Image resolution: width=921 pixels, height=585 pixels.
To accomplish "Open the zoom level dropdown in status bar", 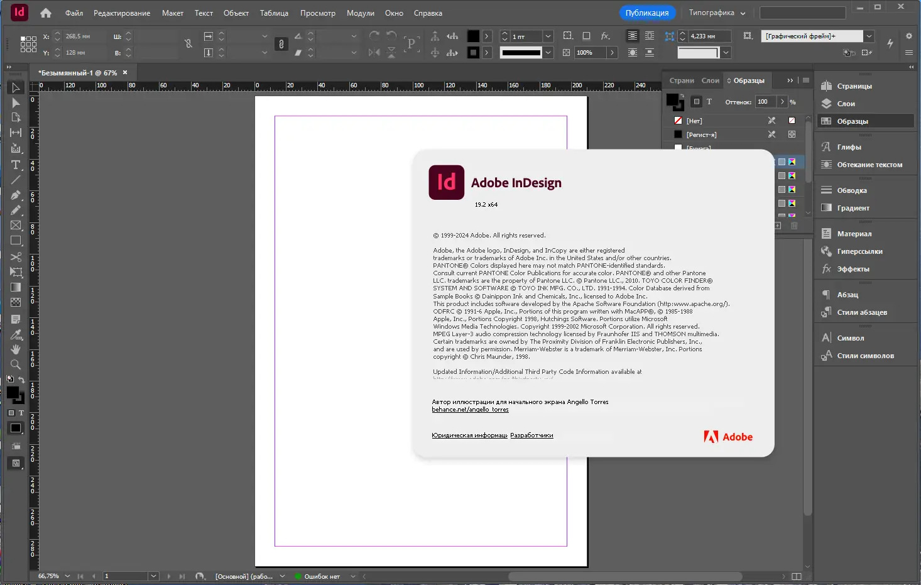I will [67, 576].
